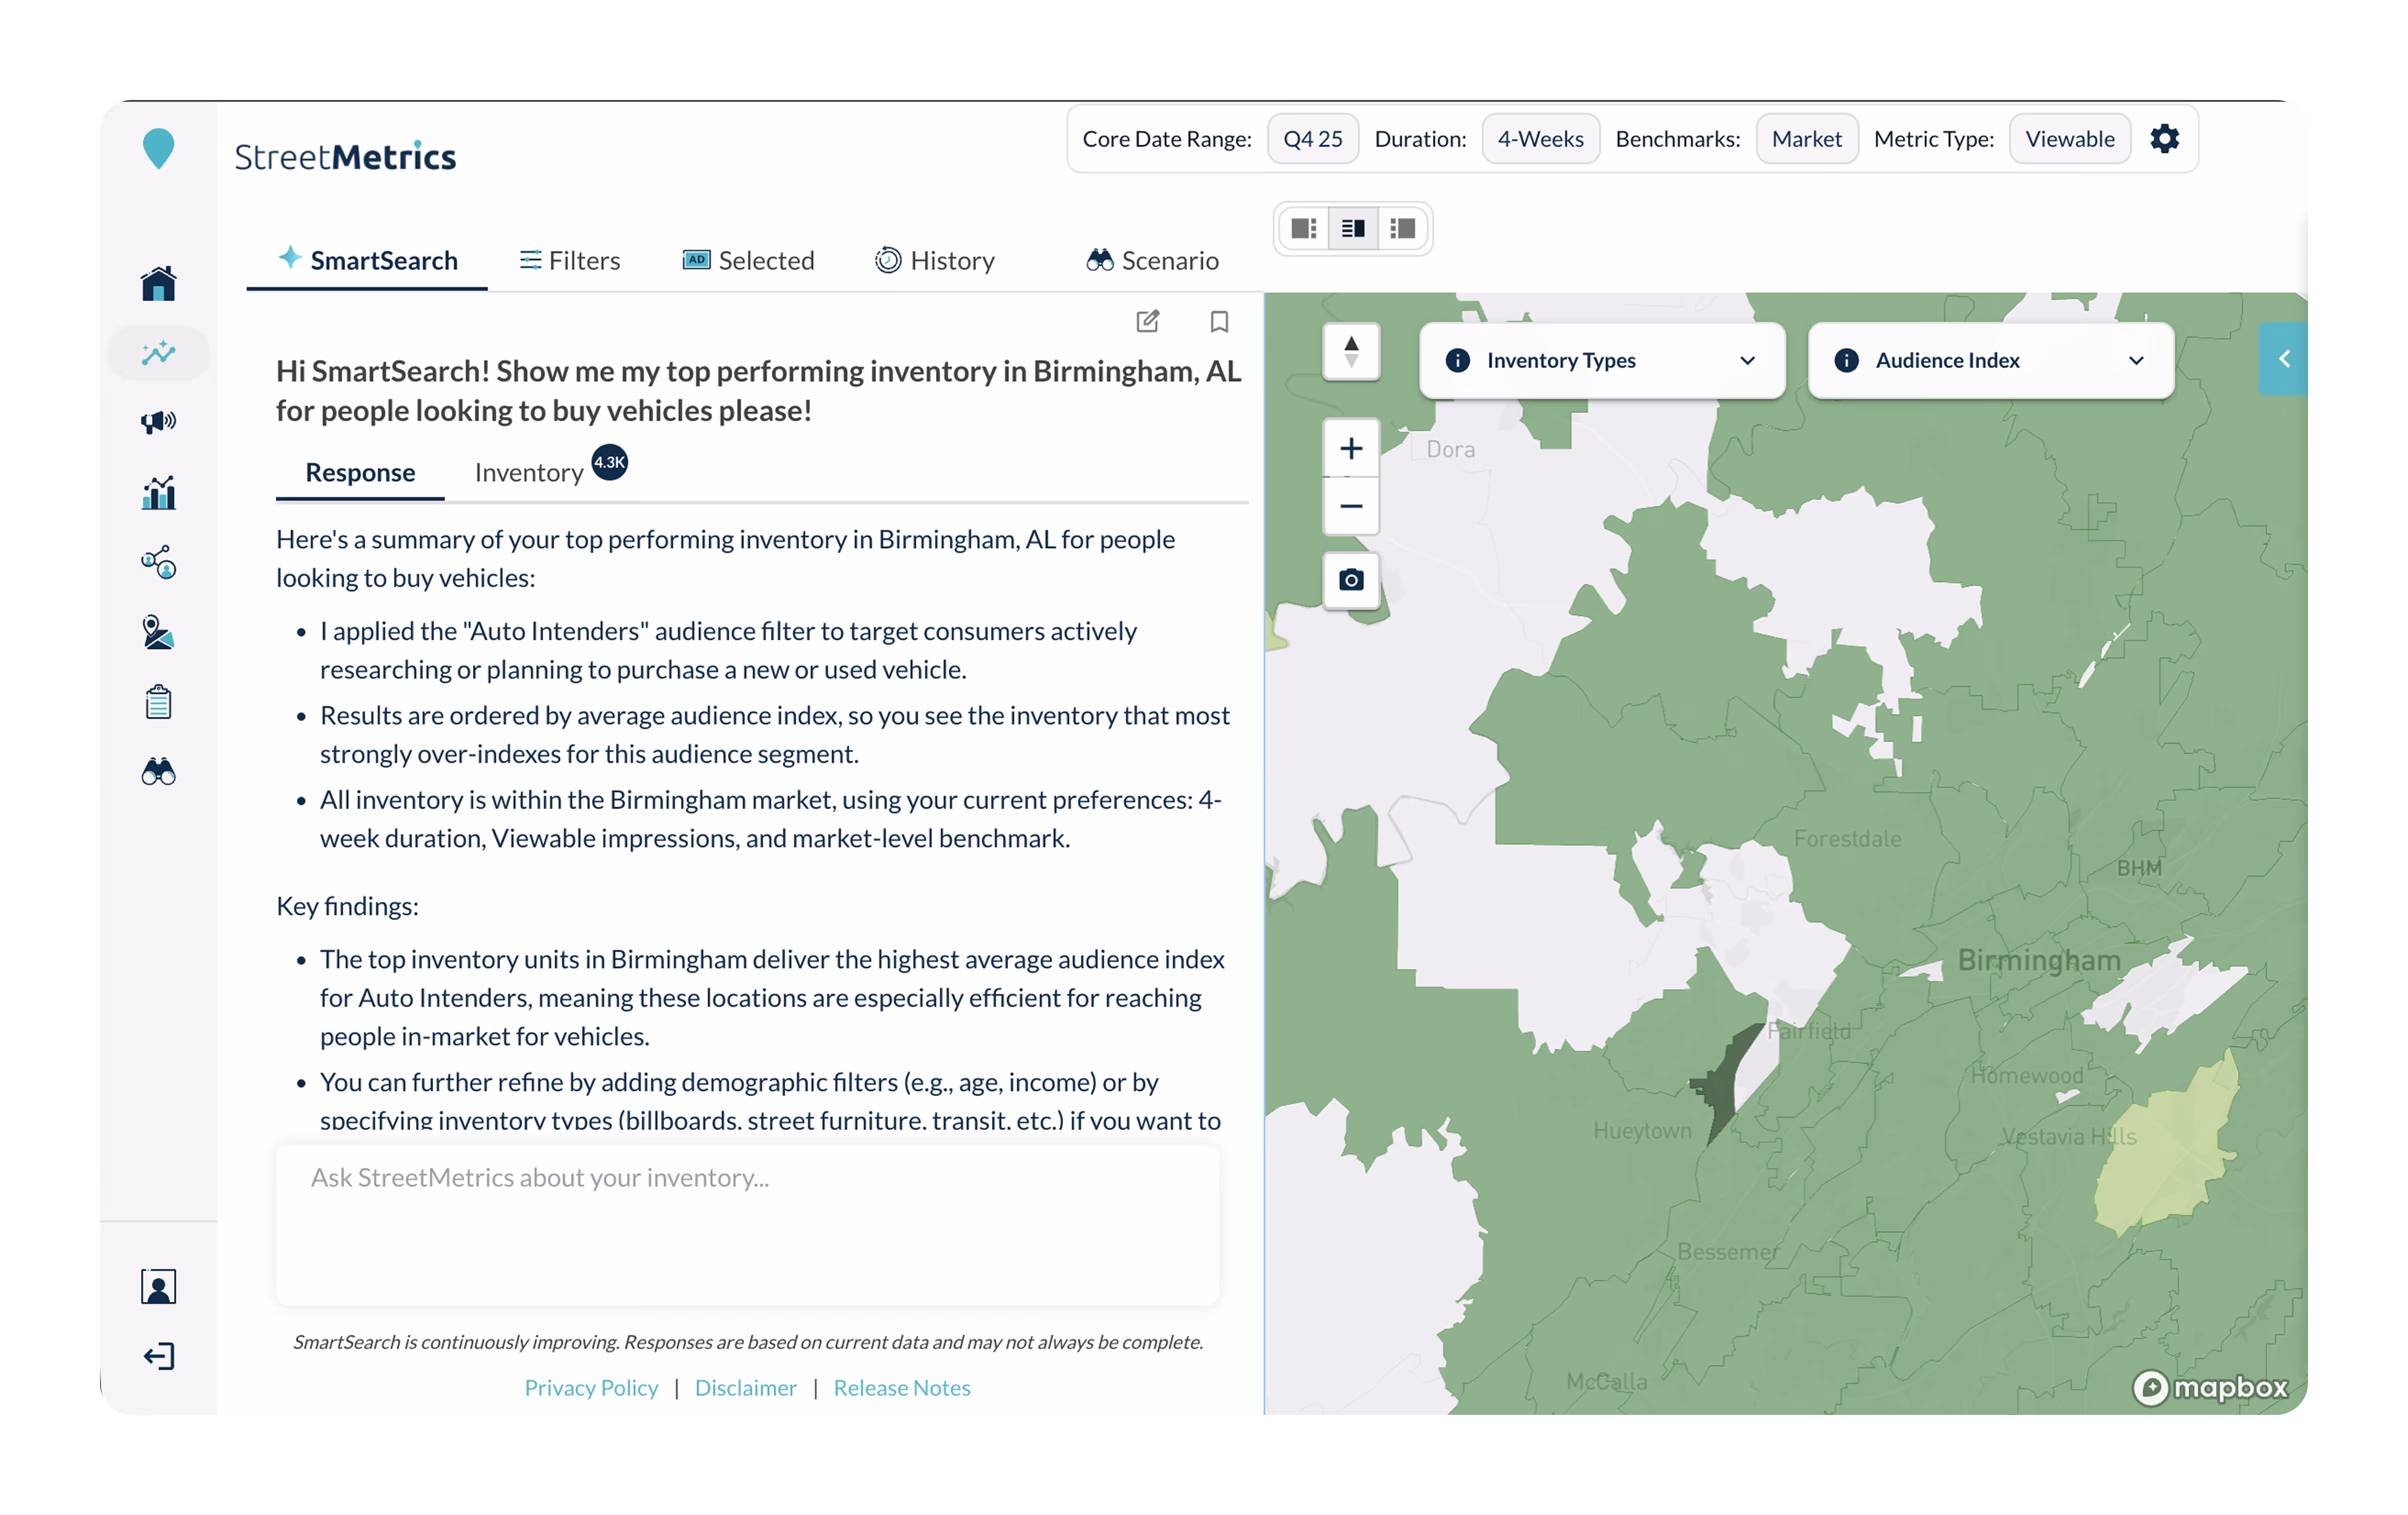Select the sparkle trend analytics sidebar icon
Viewport: 2408px width, 1515px height.
pyautogui.click(x=158, y=352)
